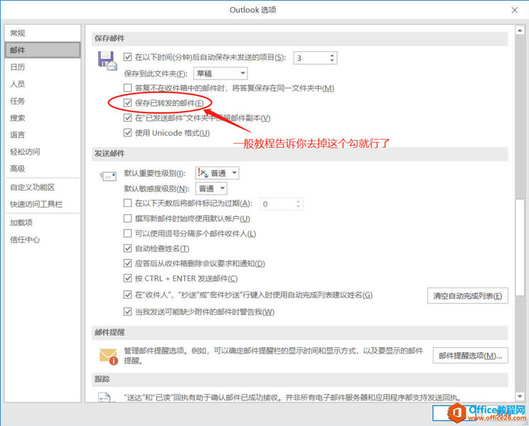Decrease the auto-save minutes spinner
529x426 pixels.
tap(332, 60)
